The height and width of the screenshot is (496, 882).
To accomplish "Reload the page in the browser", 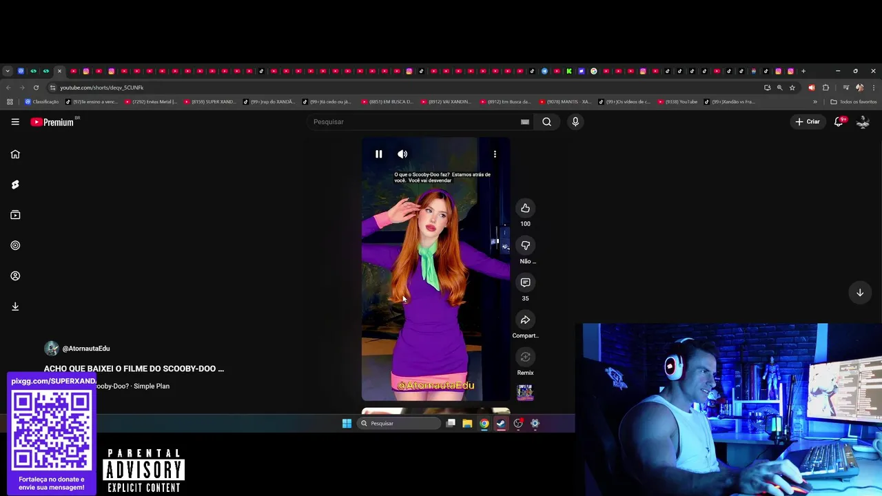I will 36,87.
